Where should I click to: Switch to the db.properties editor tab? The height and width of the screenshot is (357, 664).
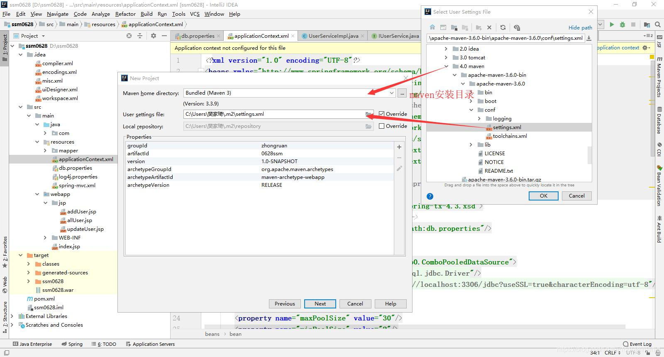click(198, 36)
